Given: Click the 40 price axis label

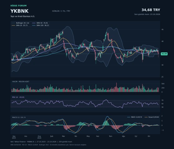Looking at the screenshot, I should pyautogui.click(x=163, y=41).
